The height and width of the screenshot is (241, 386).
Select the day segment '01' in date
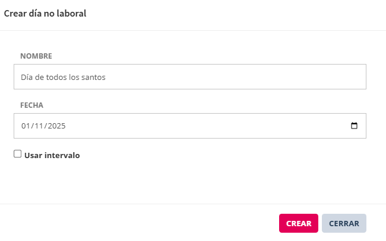(26, 126)
